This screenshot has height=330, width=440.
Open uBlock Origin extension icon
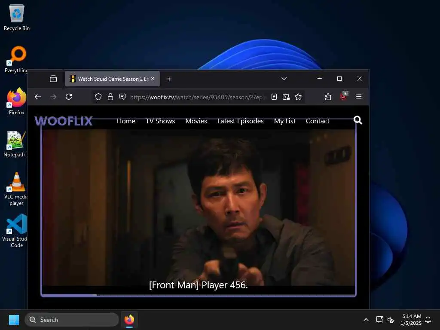pyautogui.click(x=343, y=96)
